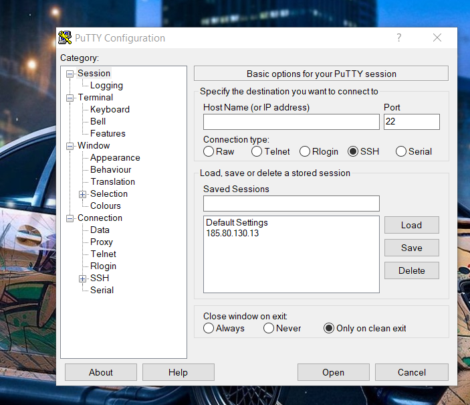
Task: Open the SSH category in tree
Action: point(100,278)
